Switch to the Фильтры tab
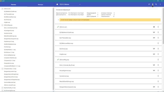Image resolution: width=164 pixels, height=92 pixels. coord(40,5)
